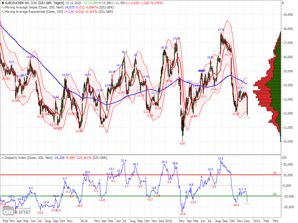Click the 15,845 peak annotation

pos(31,57)
